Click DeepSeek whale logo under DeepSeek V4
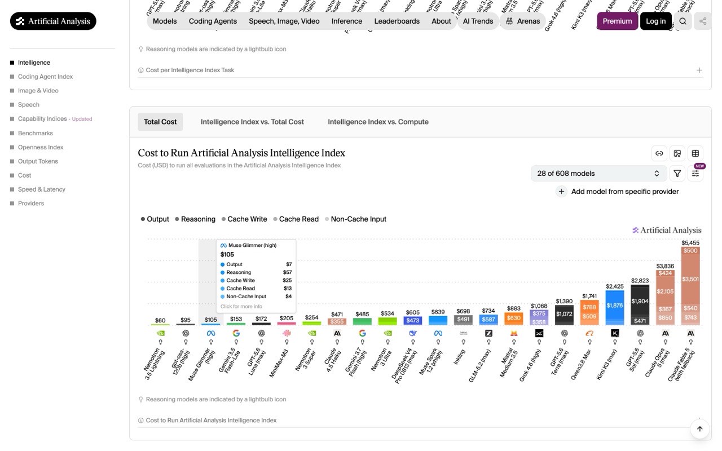 point(413,333)
